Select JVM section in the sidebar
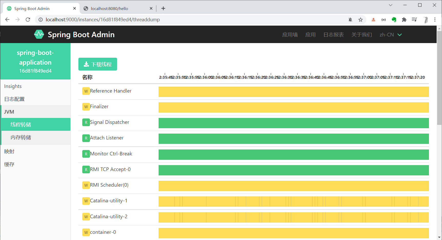This screenshot has height=240, width=442. coord(35,112)
